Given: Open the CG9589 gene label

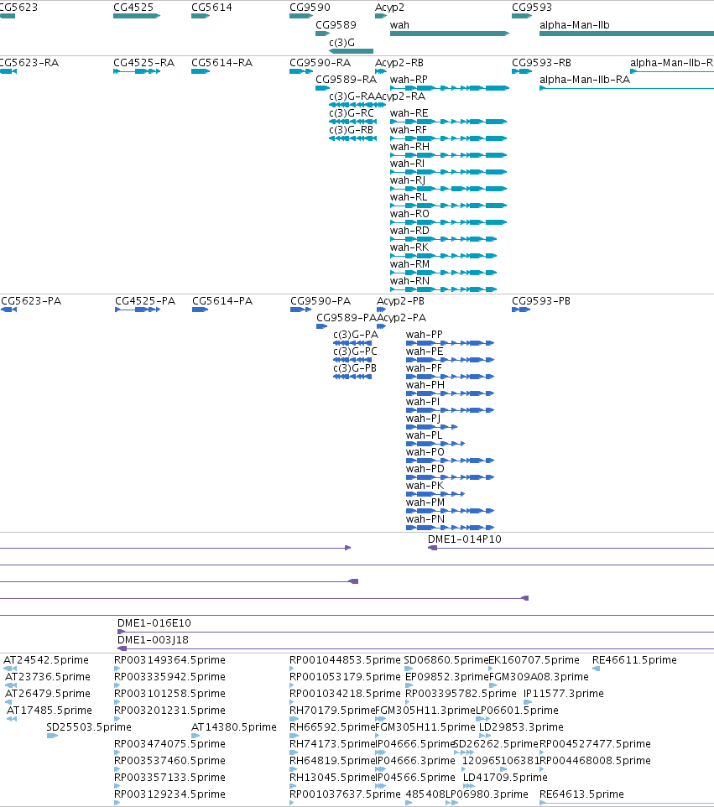Looking at the screenshot, I should coord(336,24).
